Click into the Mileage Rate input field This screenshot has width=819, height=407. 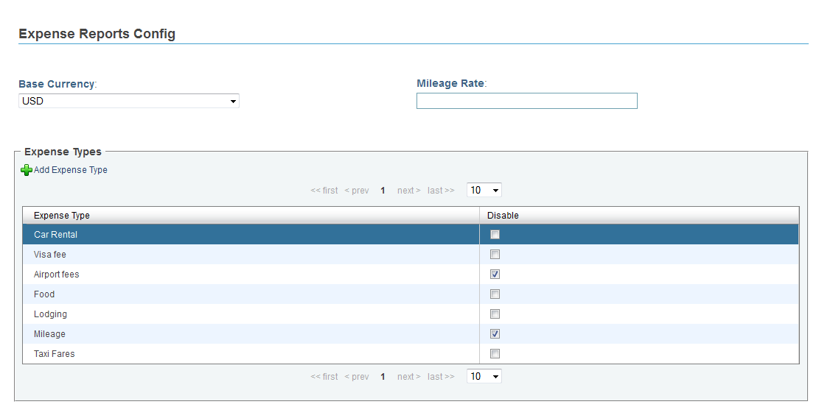pyautogui.click(x=526, y=101)
